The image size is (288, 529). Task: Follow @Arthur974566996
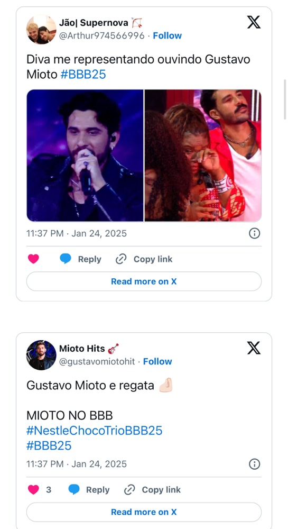click(x=168, y=36)
